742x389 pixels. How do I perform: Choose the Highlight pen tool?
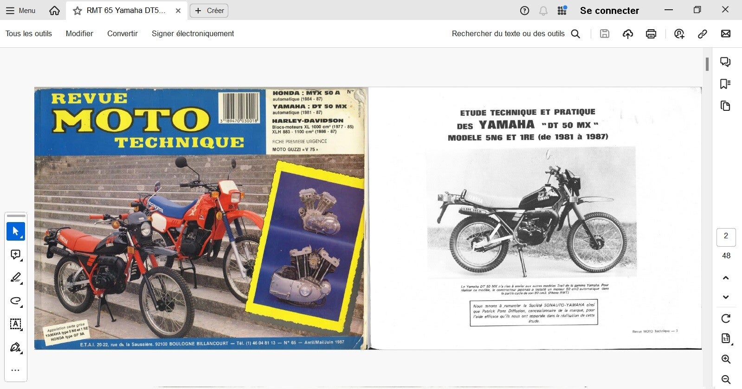(16, 278)
